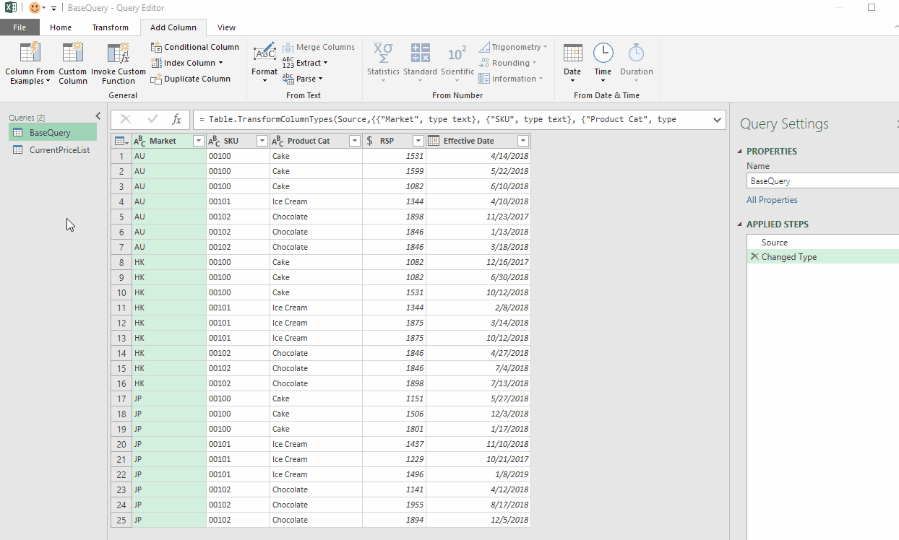Select the Source applied step
The image size is (899, 540).
774,243
